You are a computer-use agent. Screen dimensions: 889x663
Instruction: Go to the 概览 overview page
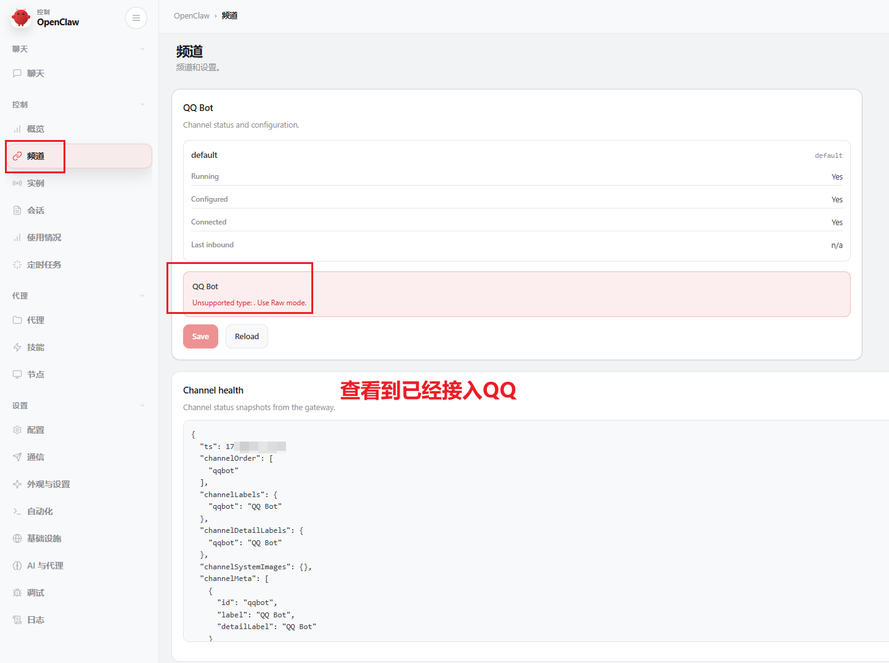coord(79,129)
